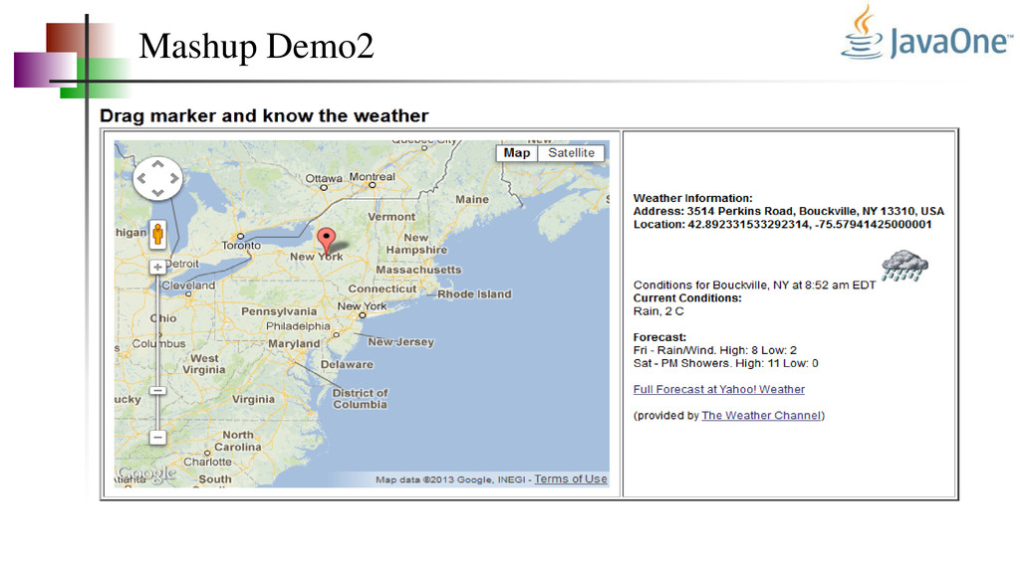
Task: Click the Charlotte city label
Action: 207,462
